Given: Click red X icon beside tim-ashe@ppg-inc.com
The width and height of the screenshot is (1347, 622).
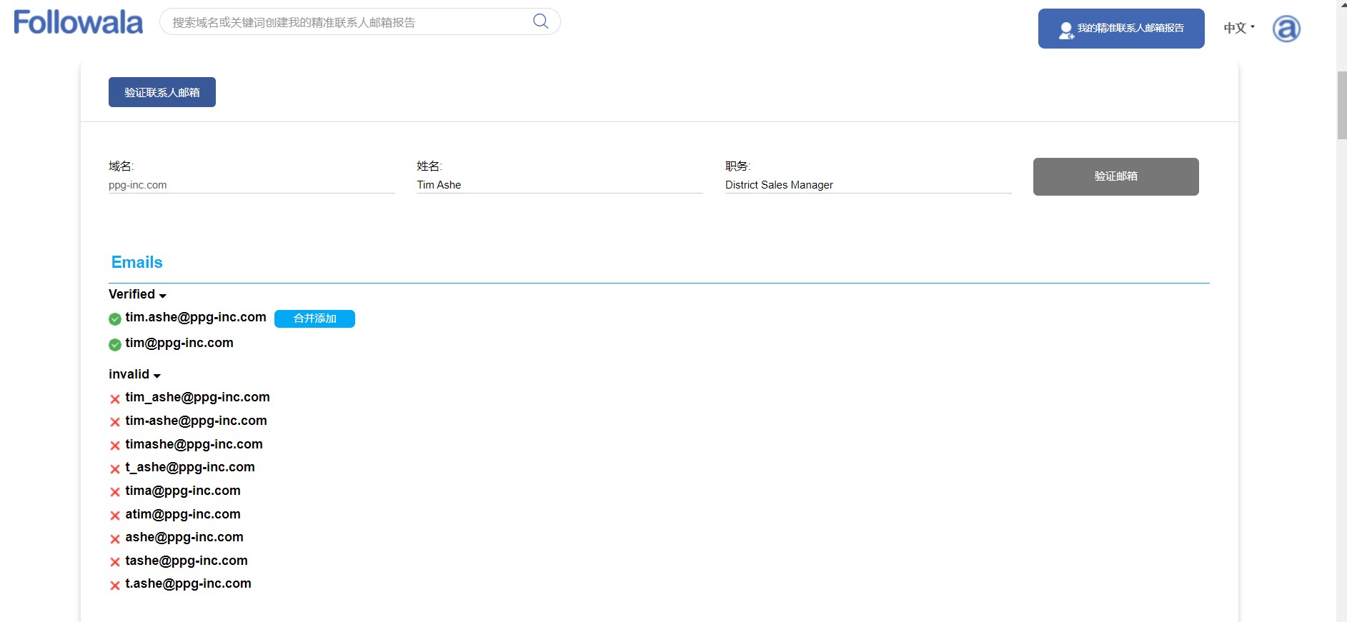Looking at the screenshot, I should [x=115, y=422].
